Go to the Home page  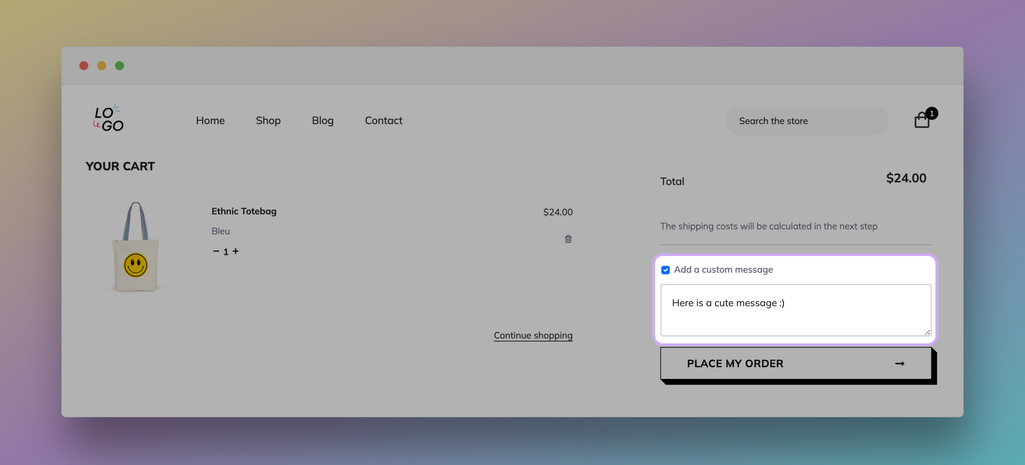click(x=210, y=120)
